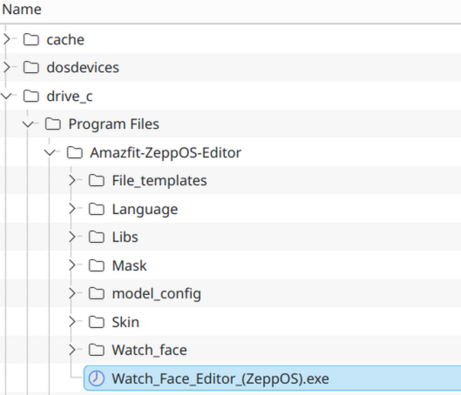The width and height of the screenshot is (461, 395).
Task: Collapse the Amazfit-ZeppOS-Editor folder tree
Action: point(50,152)
